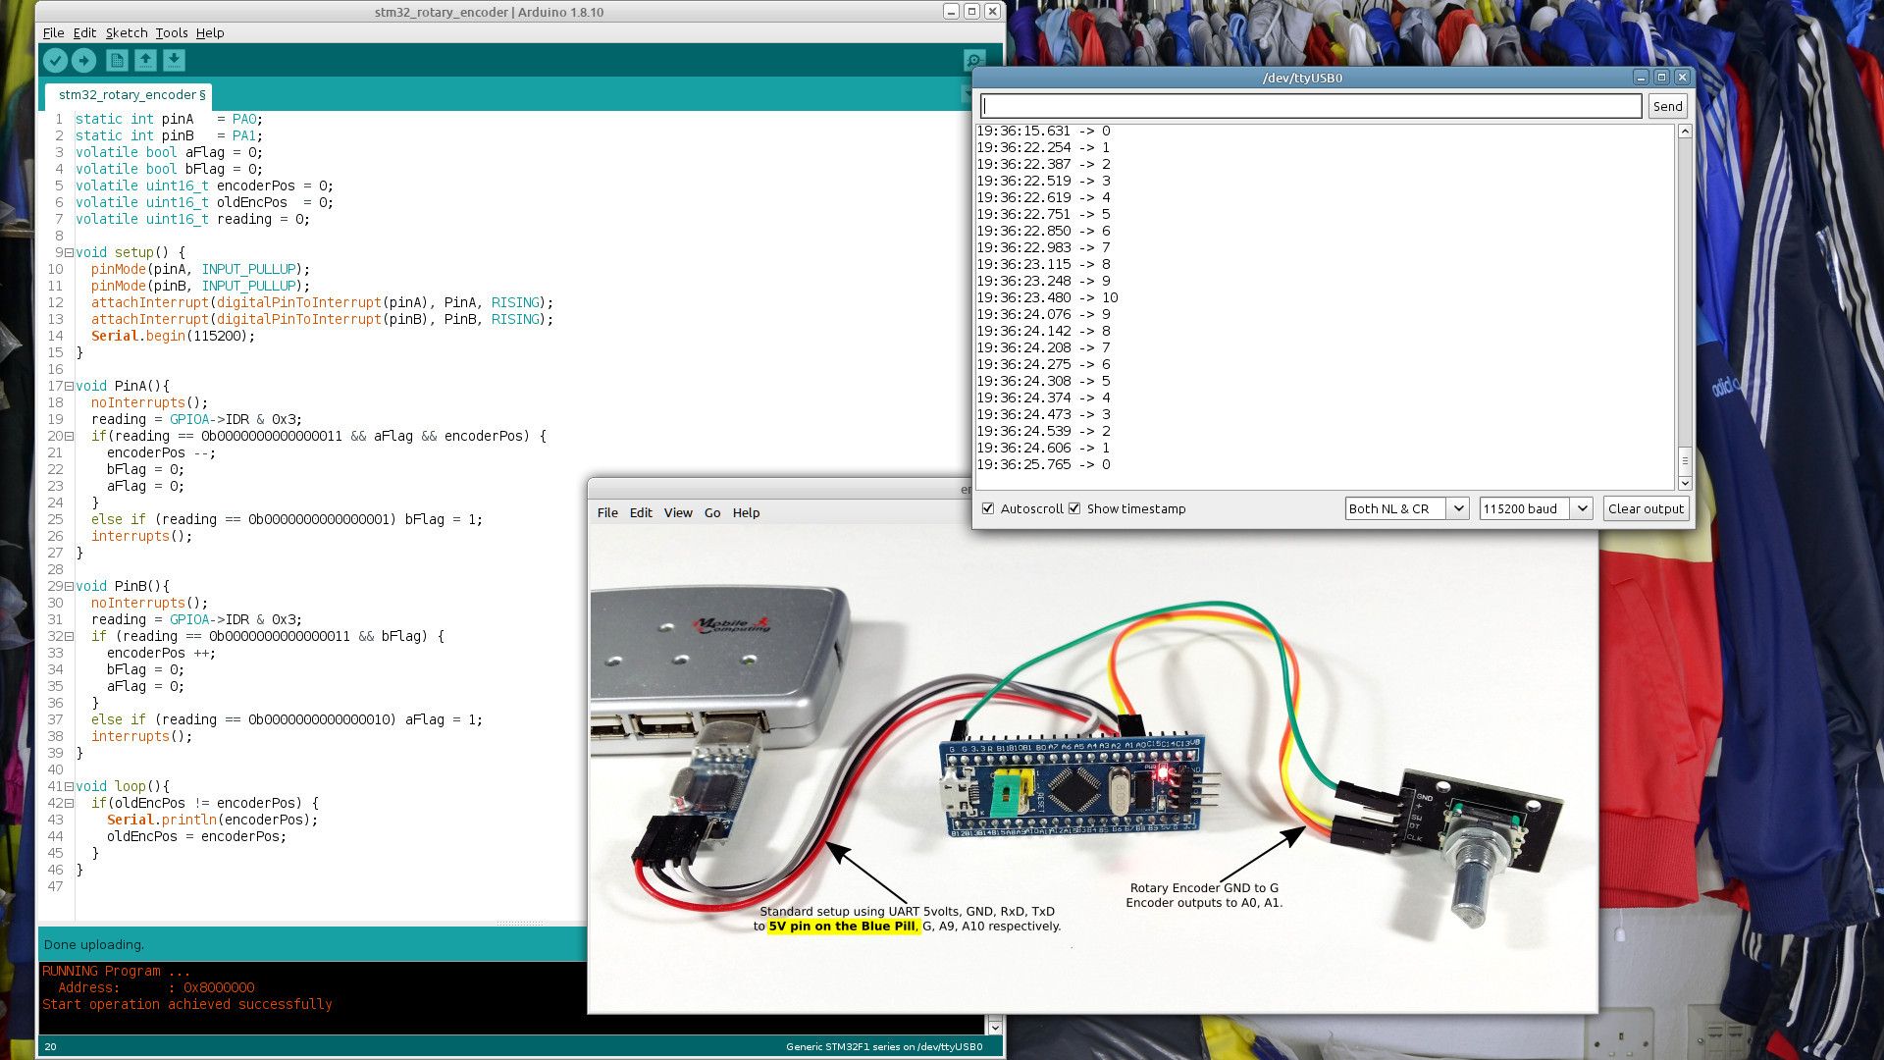
Task: Collapse the loop() code fold at line 41
Action: tap(69, 786)
